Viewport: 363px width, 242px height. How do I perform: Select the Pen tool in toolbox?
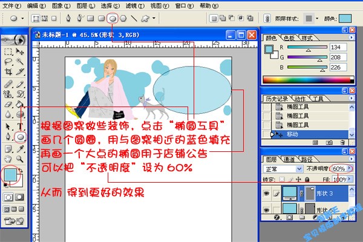(8, 137)
